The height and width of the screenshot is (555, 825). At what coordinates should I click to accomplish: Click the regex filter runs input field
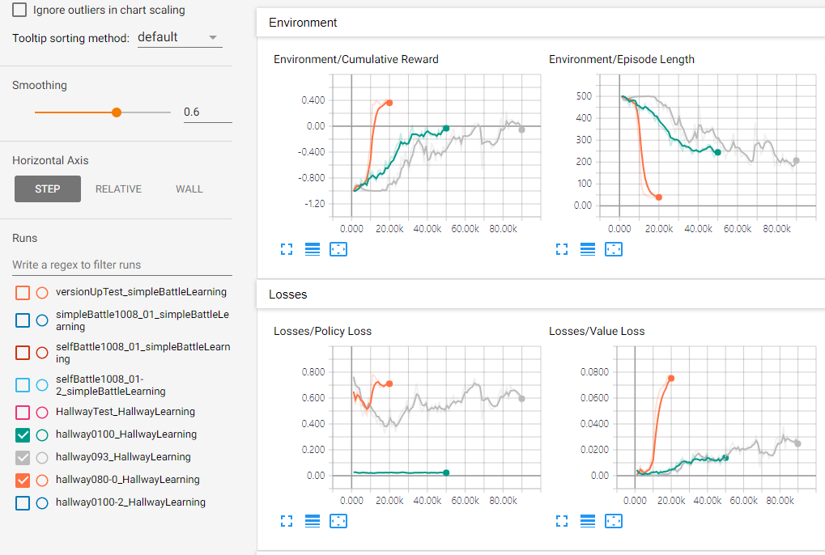pyautogui.click(x=122, y=265)
